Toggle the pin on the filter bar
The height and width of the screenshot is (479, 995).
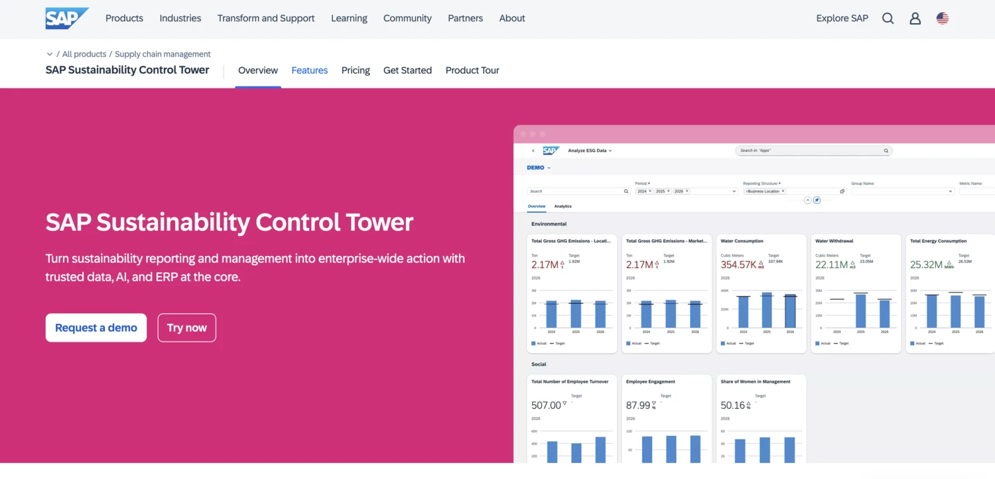coord(817,200)
